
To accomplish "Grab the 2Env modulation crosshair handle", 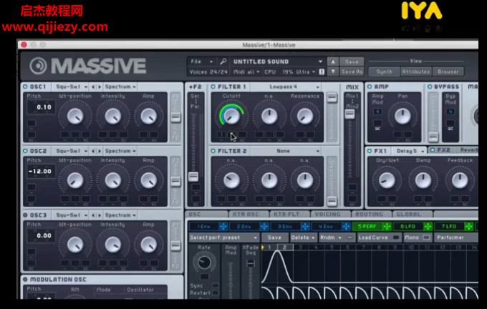I will (264, 227).
